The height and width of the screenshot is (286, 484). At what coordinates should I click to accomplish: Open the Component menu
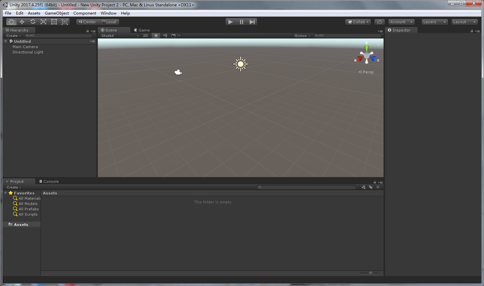point(85,13)
